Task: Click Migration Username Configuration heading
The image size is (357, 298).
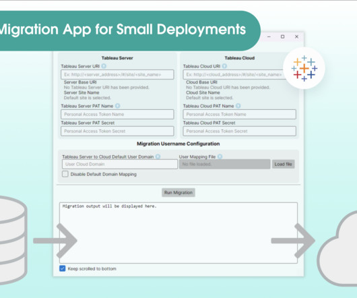Action: (178, 144)
